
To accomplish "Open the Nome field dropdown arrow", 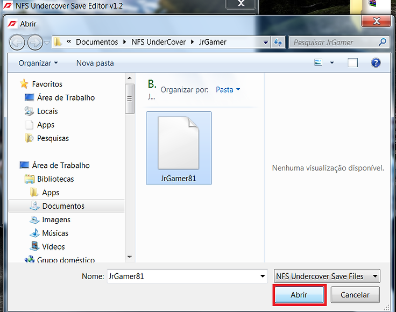I will click(x=263, y=276).
